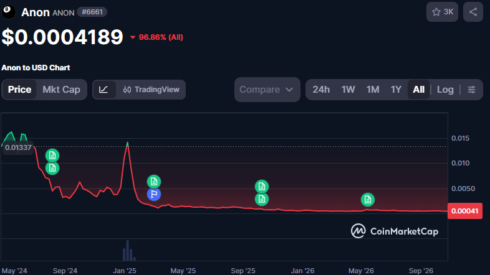
Task: Click the blue flag event marker
Action: (154, 194)
